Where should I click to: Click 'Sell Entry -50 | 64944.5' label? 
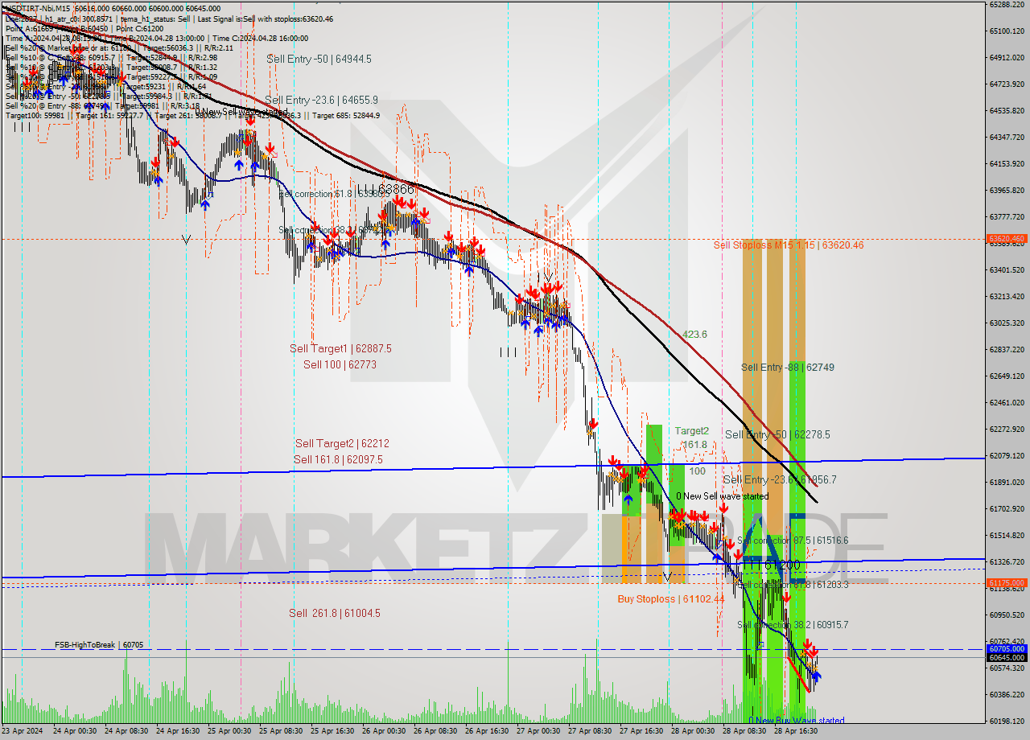(319, 59)
